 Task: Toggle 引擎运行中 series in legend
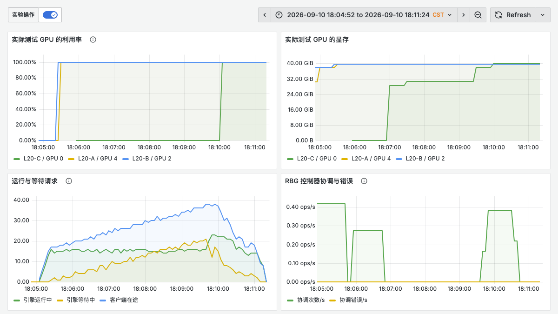click(38, 300)
